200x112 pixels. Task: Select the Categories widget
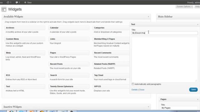point(111,28)
